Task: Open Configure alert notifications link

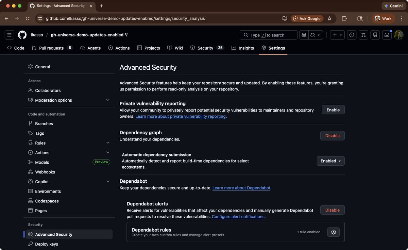Action: [238, 217]
